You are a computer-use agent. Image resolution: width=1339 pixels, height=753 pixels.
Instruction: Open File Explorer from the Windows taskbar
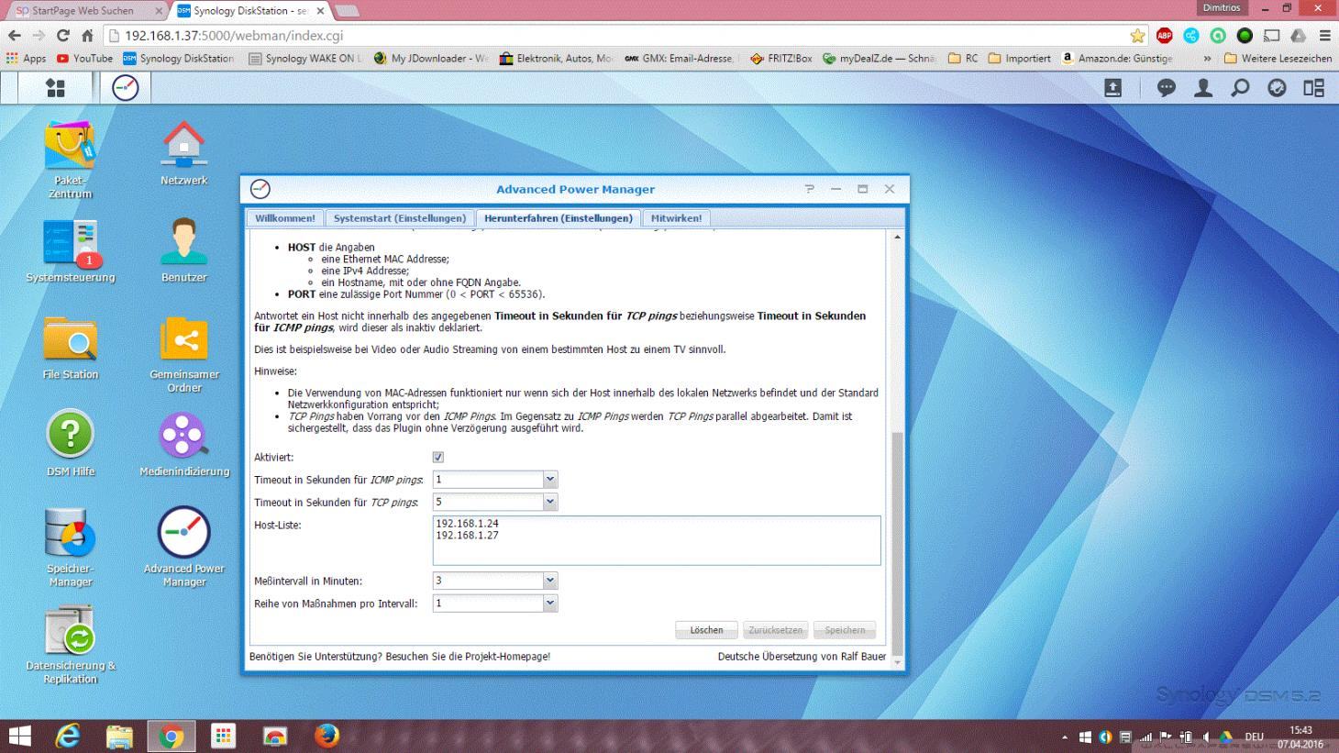pyautogui.click(x=119, y=736)
